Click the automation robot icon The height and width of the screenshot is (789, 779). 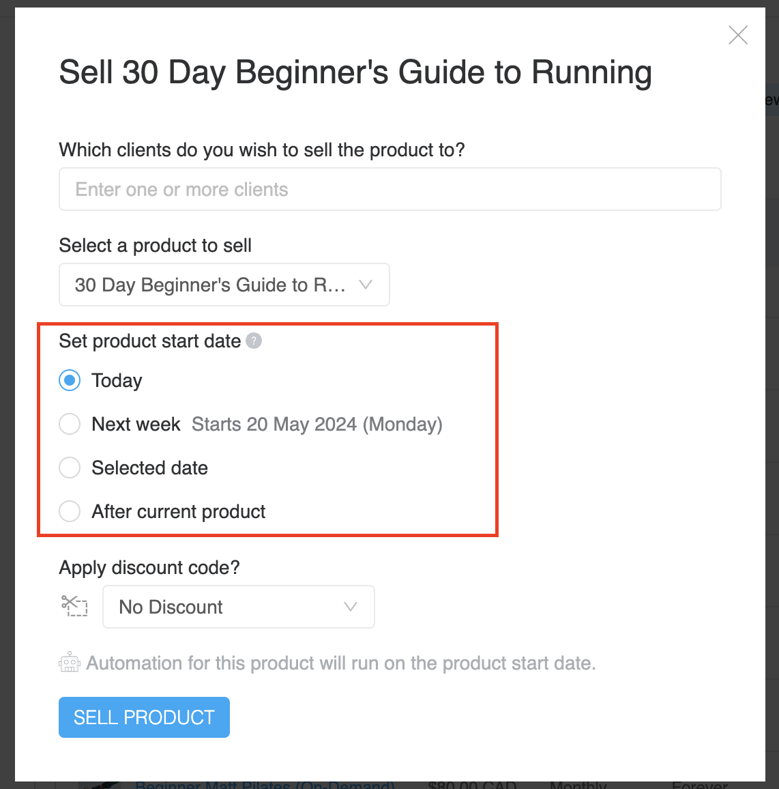(69, 662)
